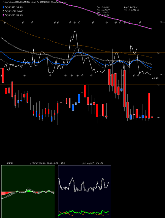Click the 48.99 indicator value

click(x=155, y=78)
